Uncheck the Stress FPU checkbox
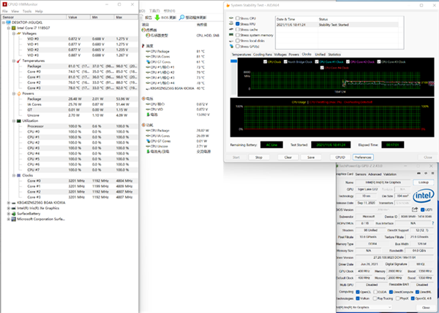The height and width of the screenshot is (313, 439). 236,23
